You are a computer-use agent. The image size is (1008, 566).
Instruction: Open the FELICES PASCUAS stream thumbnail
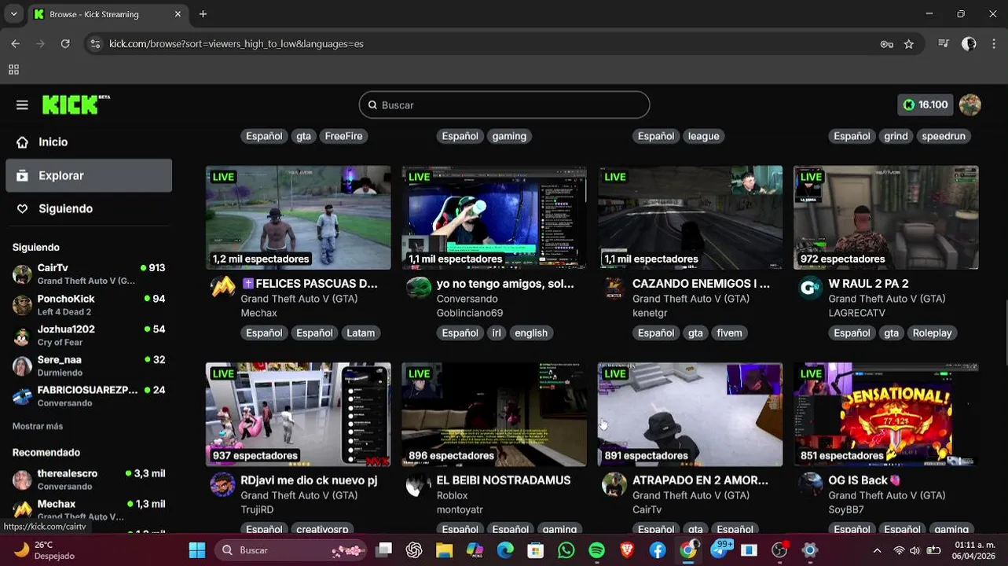tap(299, 217)
